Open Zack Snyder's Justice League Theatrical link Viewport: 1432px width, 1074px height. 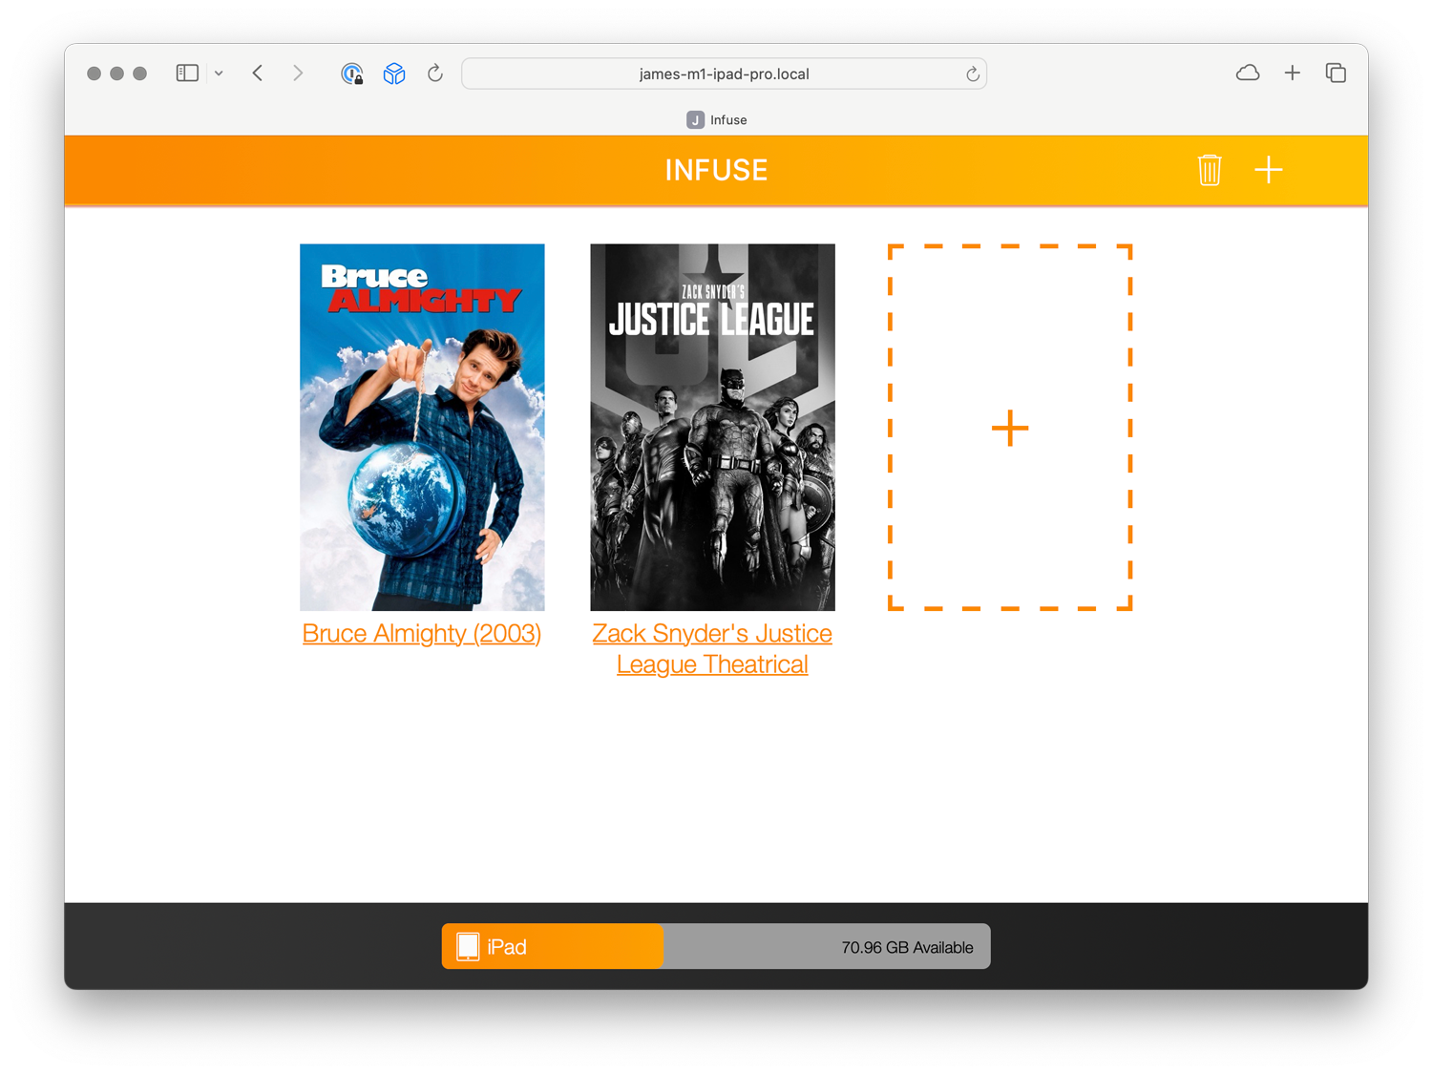pyautogui.click(x=712, y=648)
